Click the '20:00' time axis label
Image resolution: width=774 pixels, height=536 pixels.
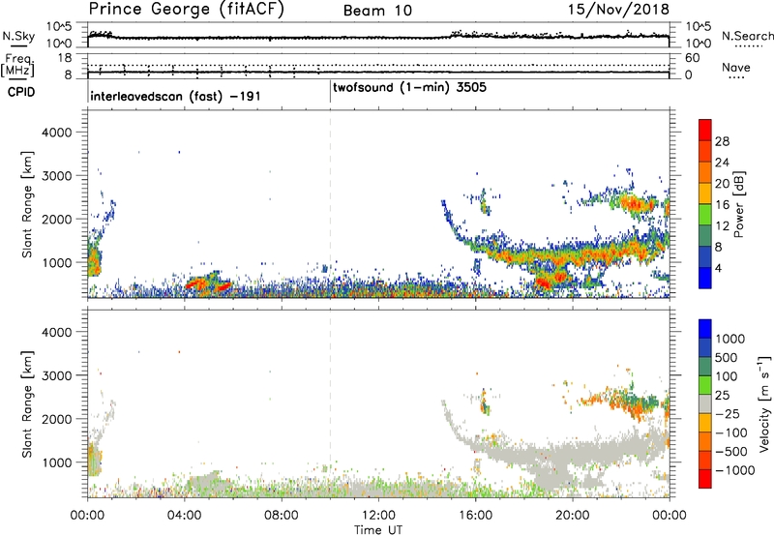[573, 516]
